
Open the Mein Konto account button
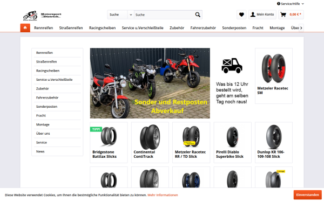262,15
